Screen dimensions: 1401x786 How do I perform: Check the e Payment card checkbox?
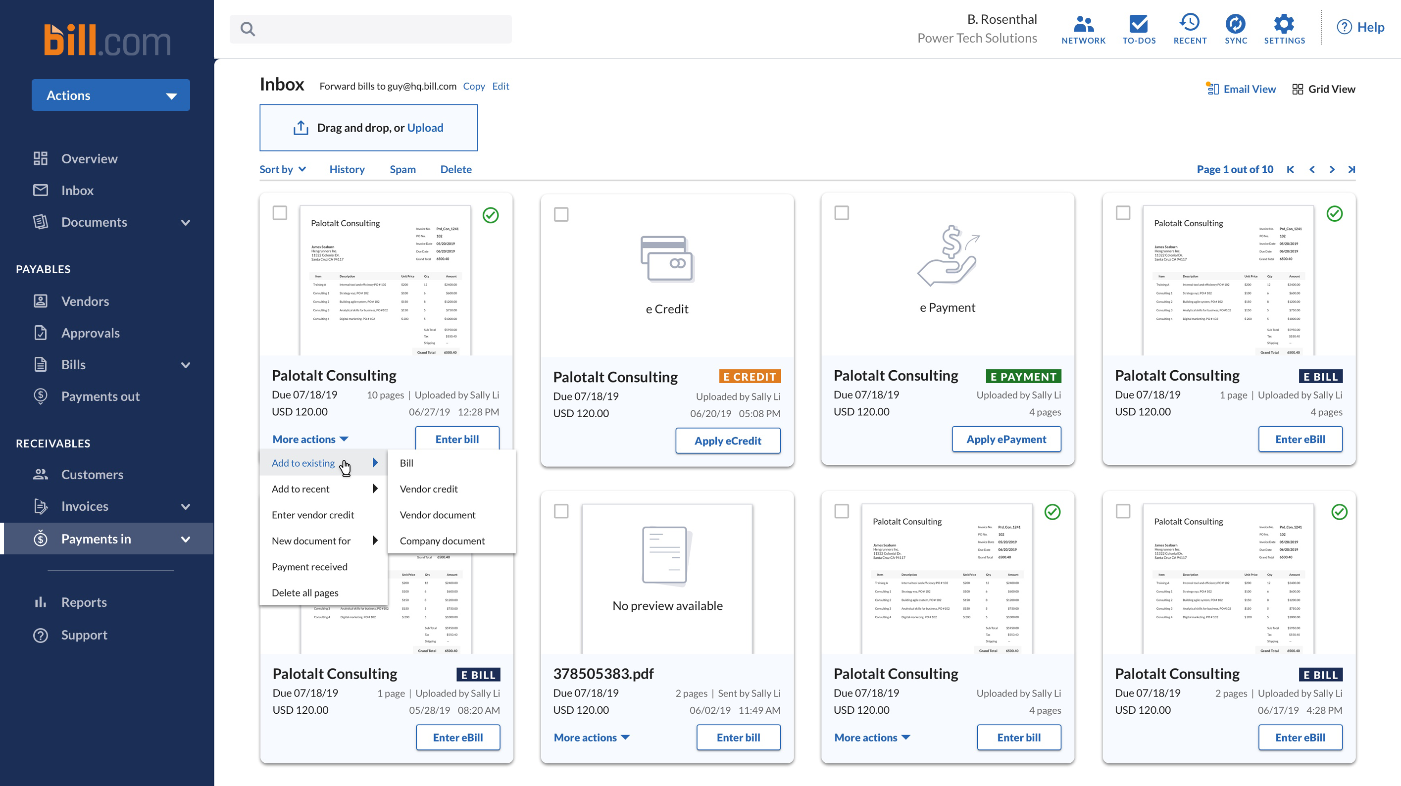click(842, 213)
